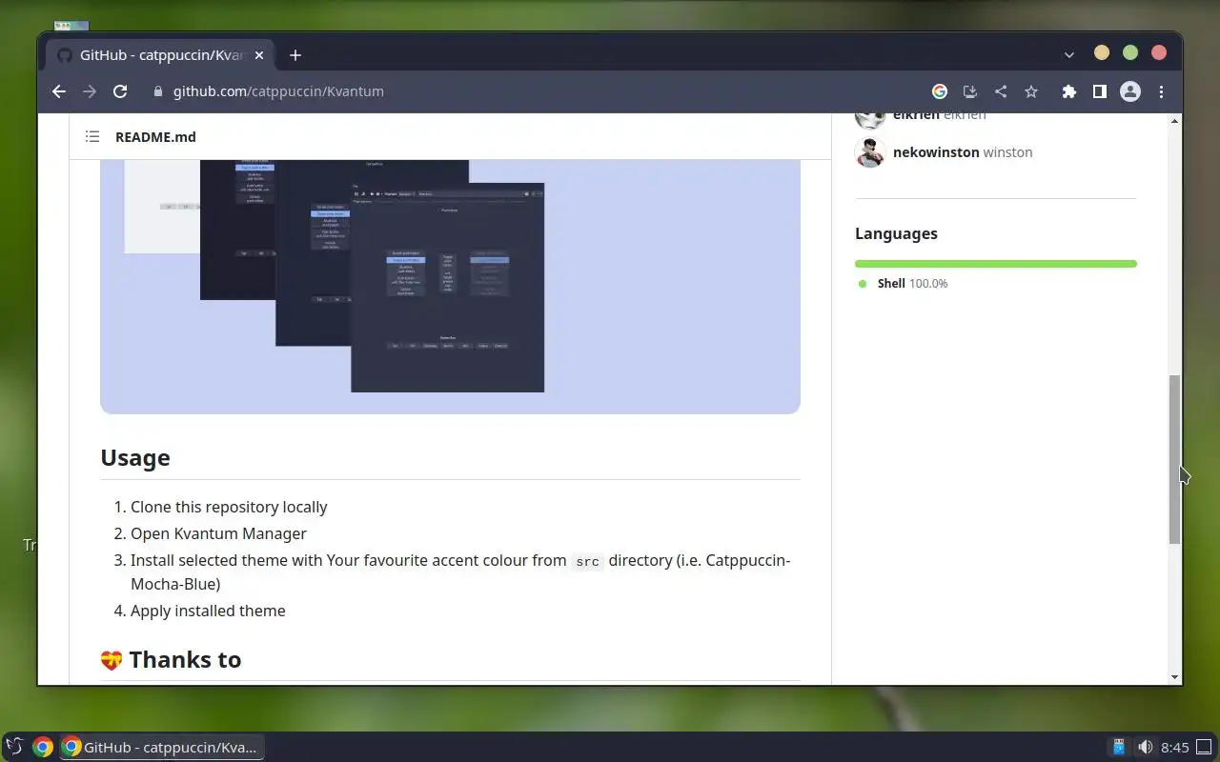Minimize the Chrome window
The width and height of the screenshot is (1220, 762).
[x=1102, y=53]
